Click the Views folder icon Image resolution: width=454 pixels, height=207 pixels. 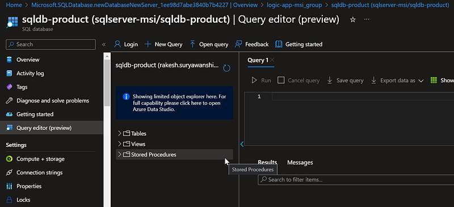click(x=127, y=144)
